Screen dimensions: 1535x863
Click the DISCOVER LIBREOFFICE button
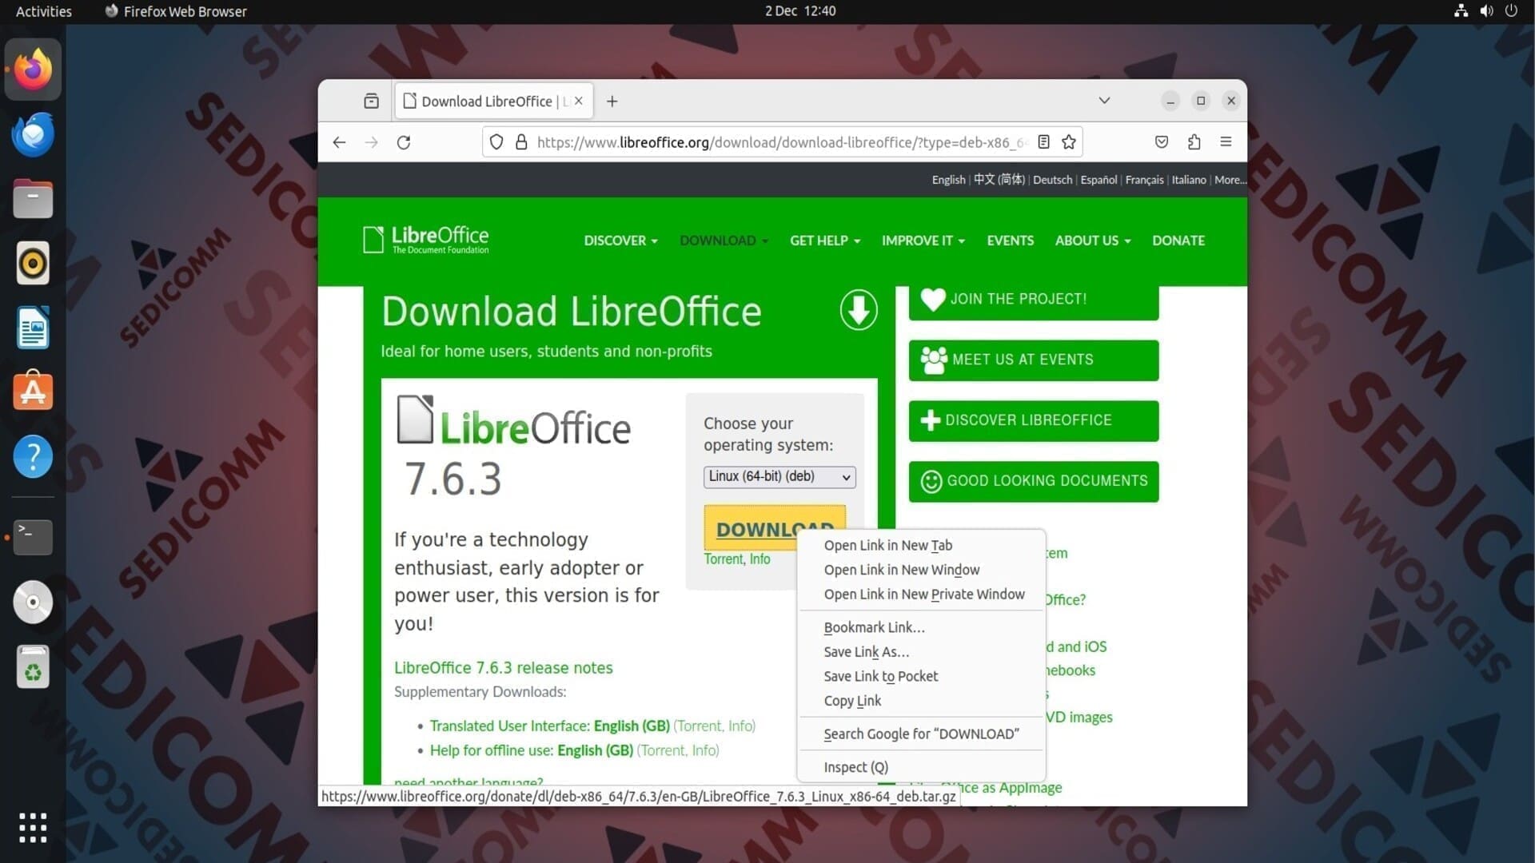pyautogui.click(x=1033, y=421)
